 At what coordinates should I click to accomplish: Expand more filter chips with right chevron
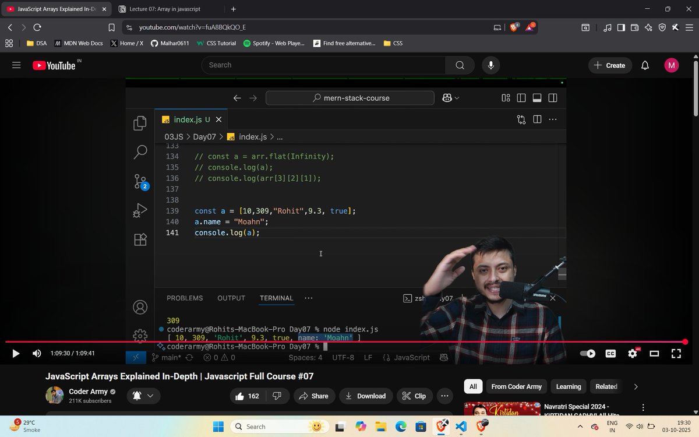636,386
